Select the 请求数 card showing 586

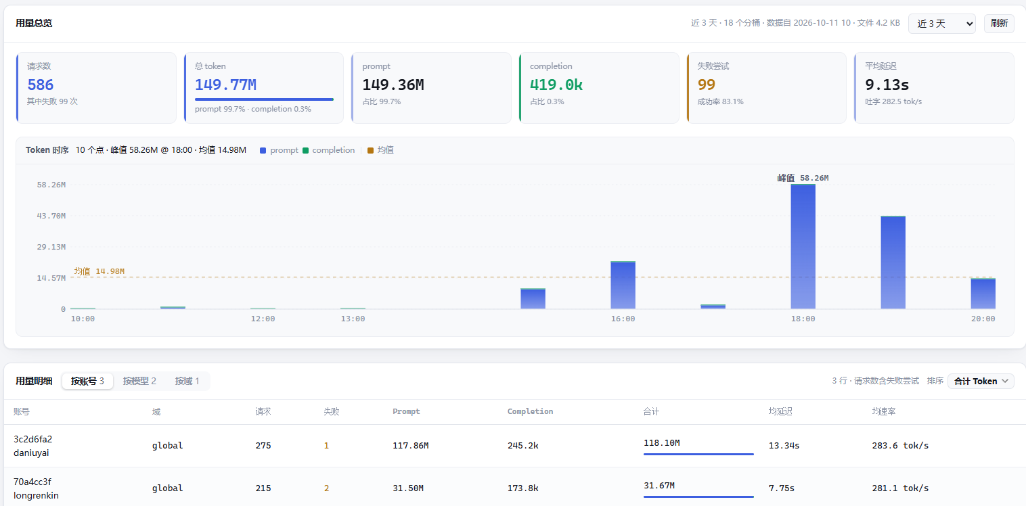pyautogui.click(x=96, y=88)
